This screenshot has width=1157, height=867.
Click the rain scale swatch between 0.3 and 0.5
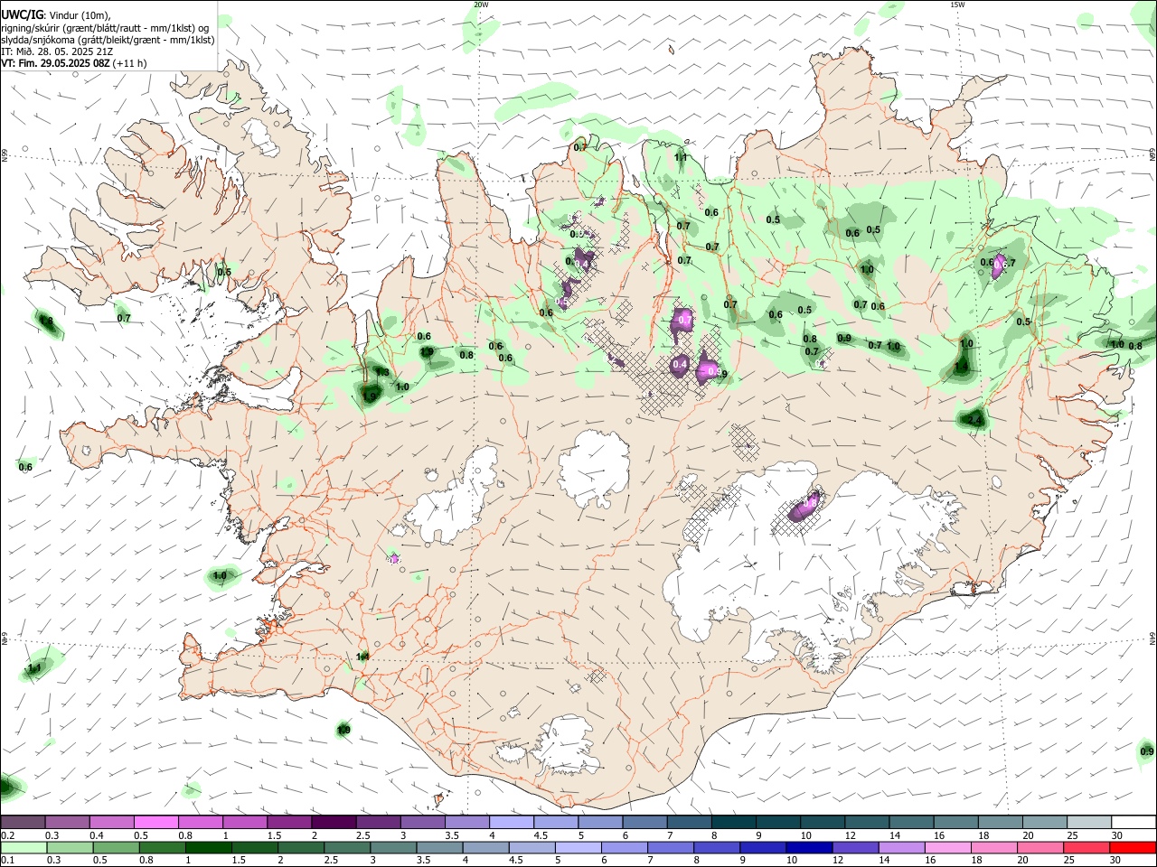tap(70, 847)
